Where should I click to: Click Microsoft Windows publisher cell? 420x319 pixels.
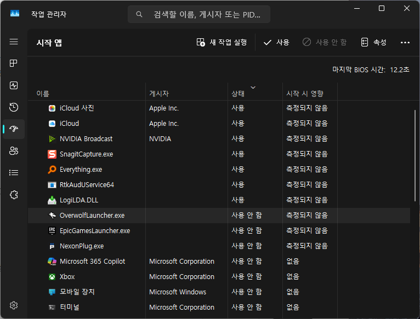pyautogui.click(x=178, y=292)
